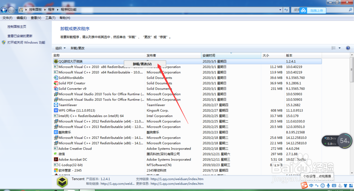Open 查看已安装的更新 link
The height and width of the screenshot is (191, 354).
(x=20, y=36)
